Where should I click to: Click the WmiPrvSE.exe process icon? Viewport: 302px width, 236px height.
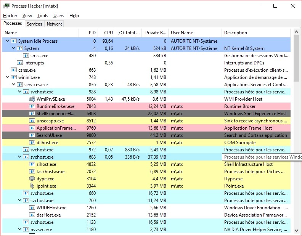pyautogui.click(x=32, y=99)
